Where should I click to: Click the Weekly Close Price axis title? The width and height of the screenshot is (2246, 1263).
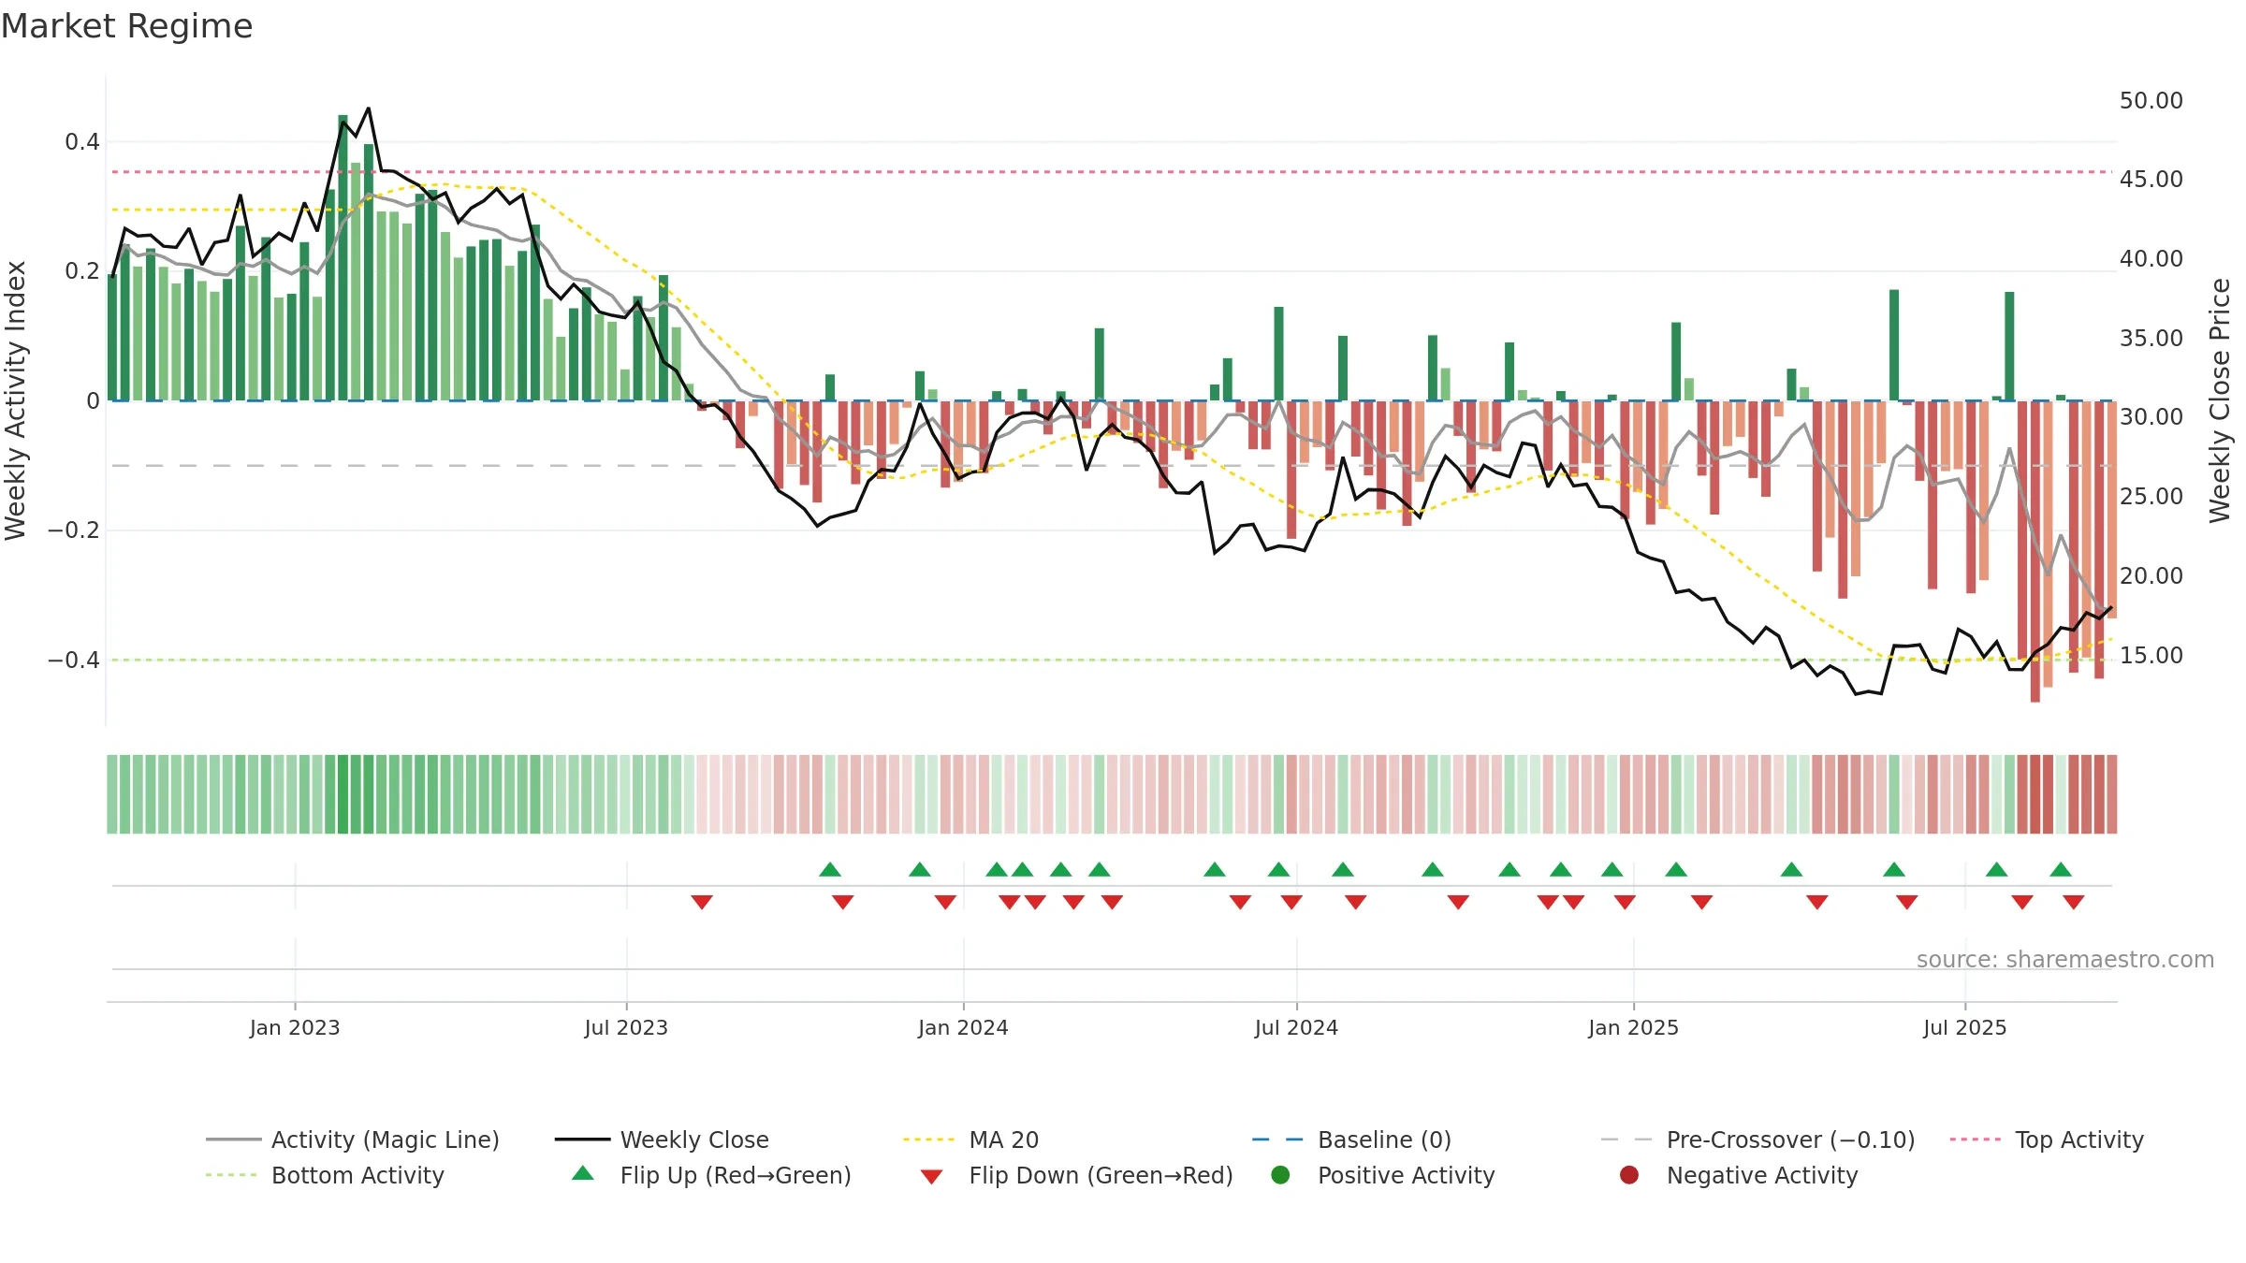pos(2220,400)
